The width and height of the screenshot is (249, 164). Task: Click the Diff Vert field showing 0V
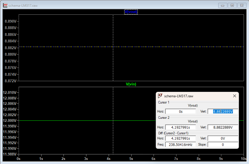tap(223, 138)
